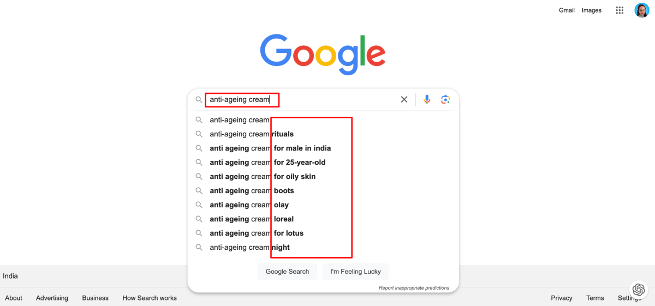Click Report inappropriate predictions link
Viewport: 655px width, 306px height.
[414, 288]
